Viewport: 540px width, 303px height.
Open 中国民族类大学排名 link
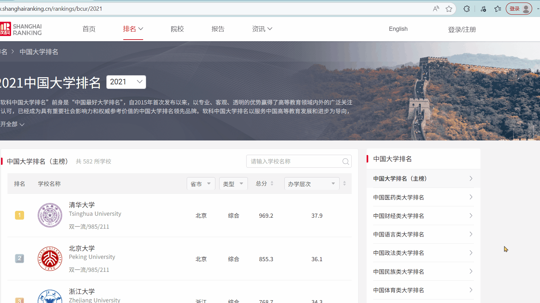pos(398,272)
